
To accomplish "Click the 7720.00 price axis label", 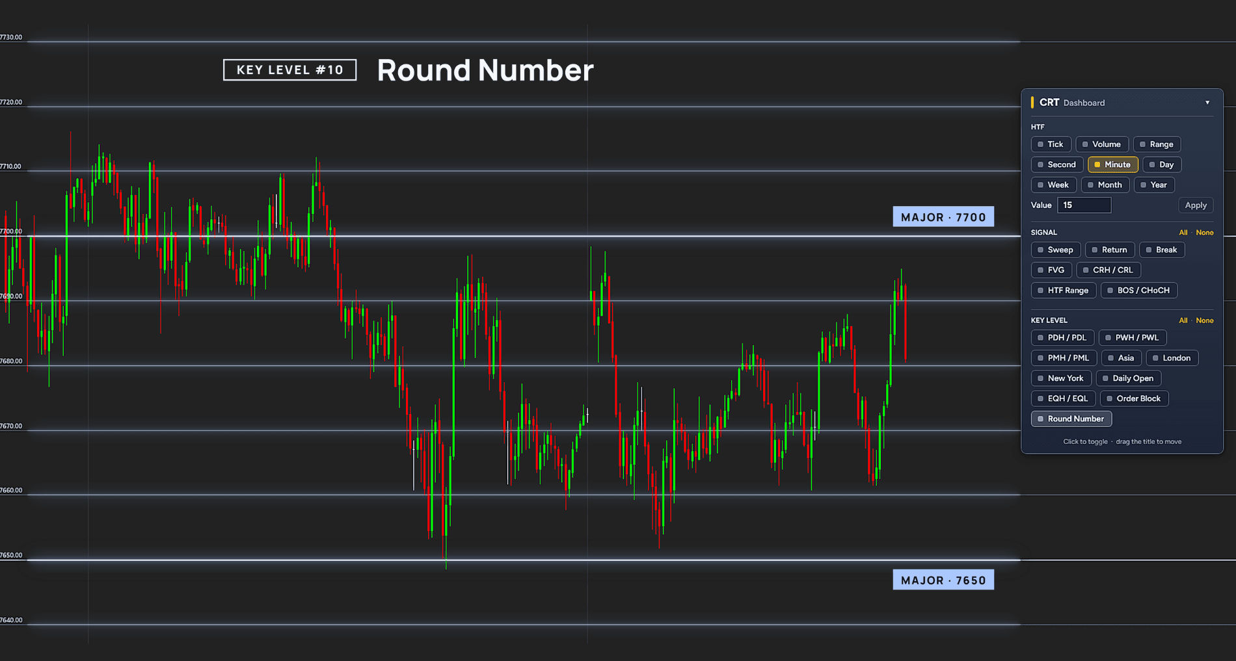I will (11, 102).
